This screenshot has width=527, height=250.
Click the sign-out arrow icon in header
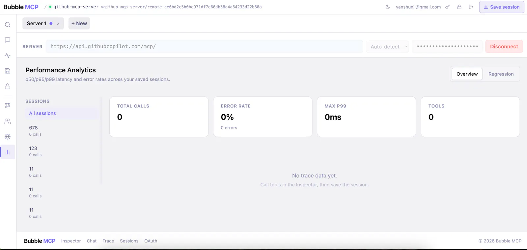(x=471, y=7)
